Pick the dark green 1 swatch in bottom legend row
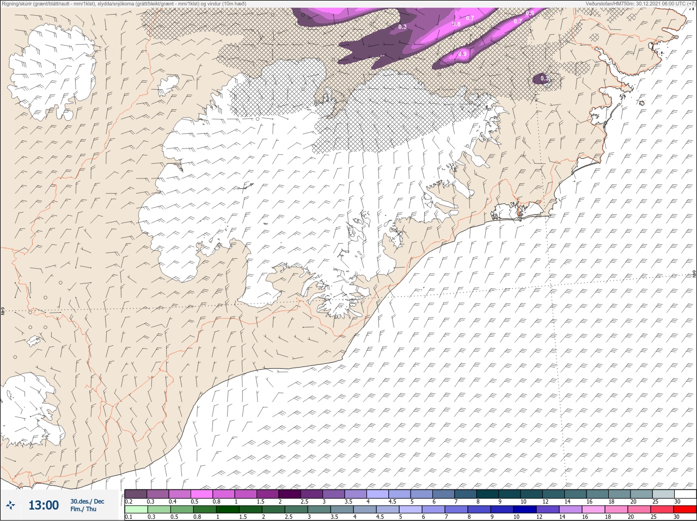Viewport: 697px width, 521px height. (227, 510)
